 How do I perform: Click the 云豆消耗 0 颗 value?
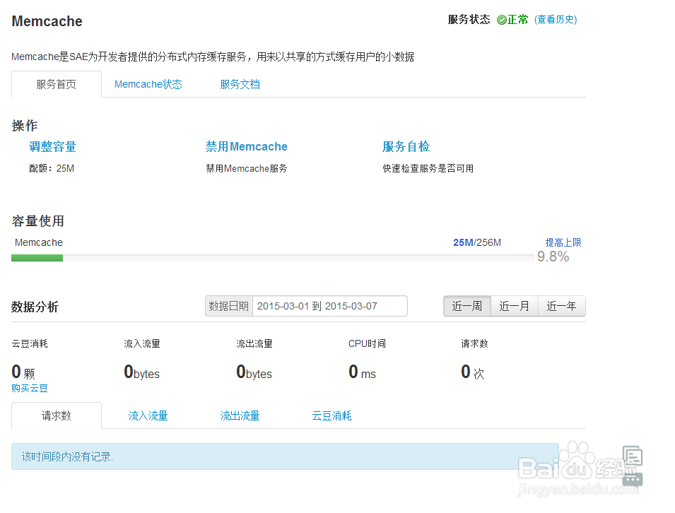(23, 372)
